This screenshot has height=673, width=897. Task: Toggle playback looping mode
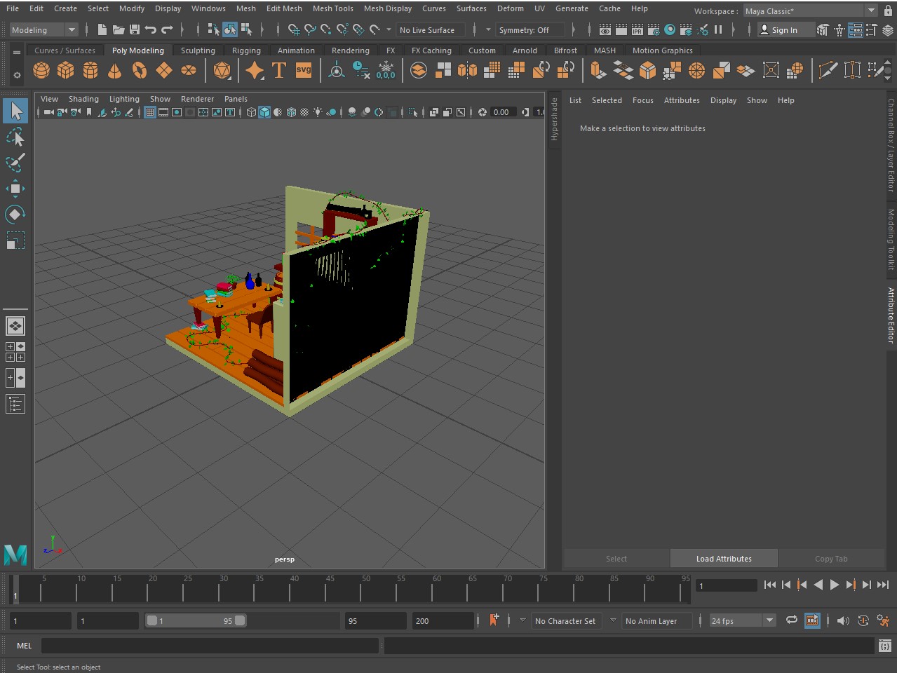click(x=791, y=620)
